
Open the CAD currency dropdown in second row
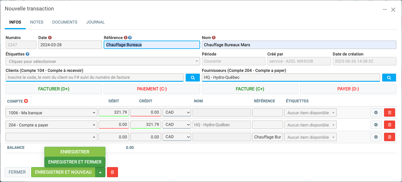pos(176,125)
